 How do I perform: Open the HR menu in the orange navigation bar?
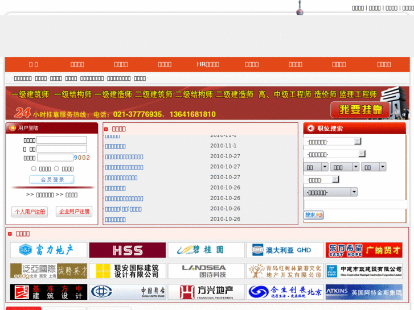coord(208,64)
